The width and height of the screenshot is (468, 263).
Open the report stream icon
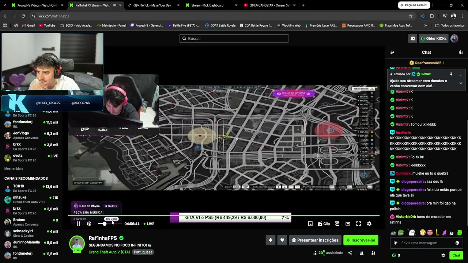point(362,253)
